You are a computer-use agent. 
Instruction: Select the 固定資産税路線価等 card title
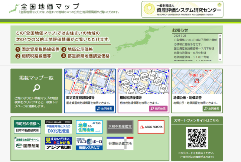coord(80,98)
